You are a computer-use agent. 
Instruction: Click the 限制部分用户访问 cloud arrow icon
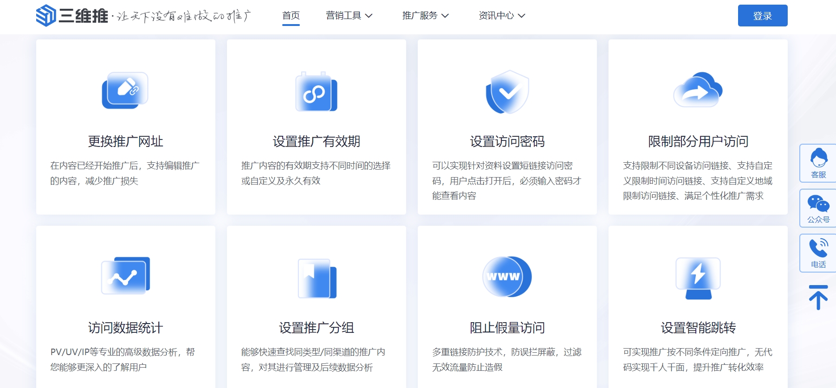coord(698,90)
